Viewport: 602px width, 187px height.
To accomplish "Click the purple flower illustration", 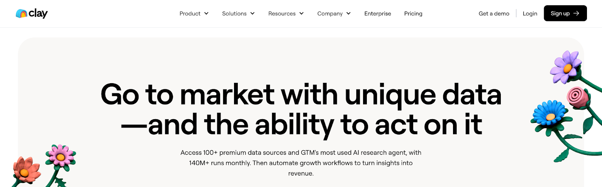I will point(566,67).
